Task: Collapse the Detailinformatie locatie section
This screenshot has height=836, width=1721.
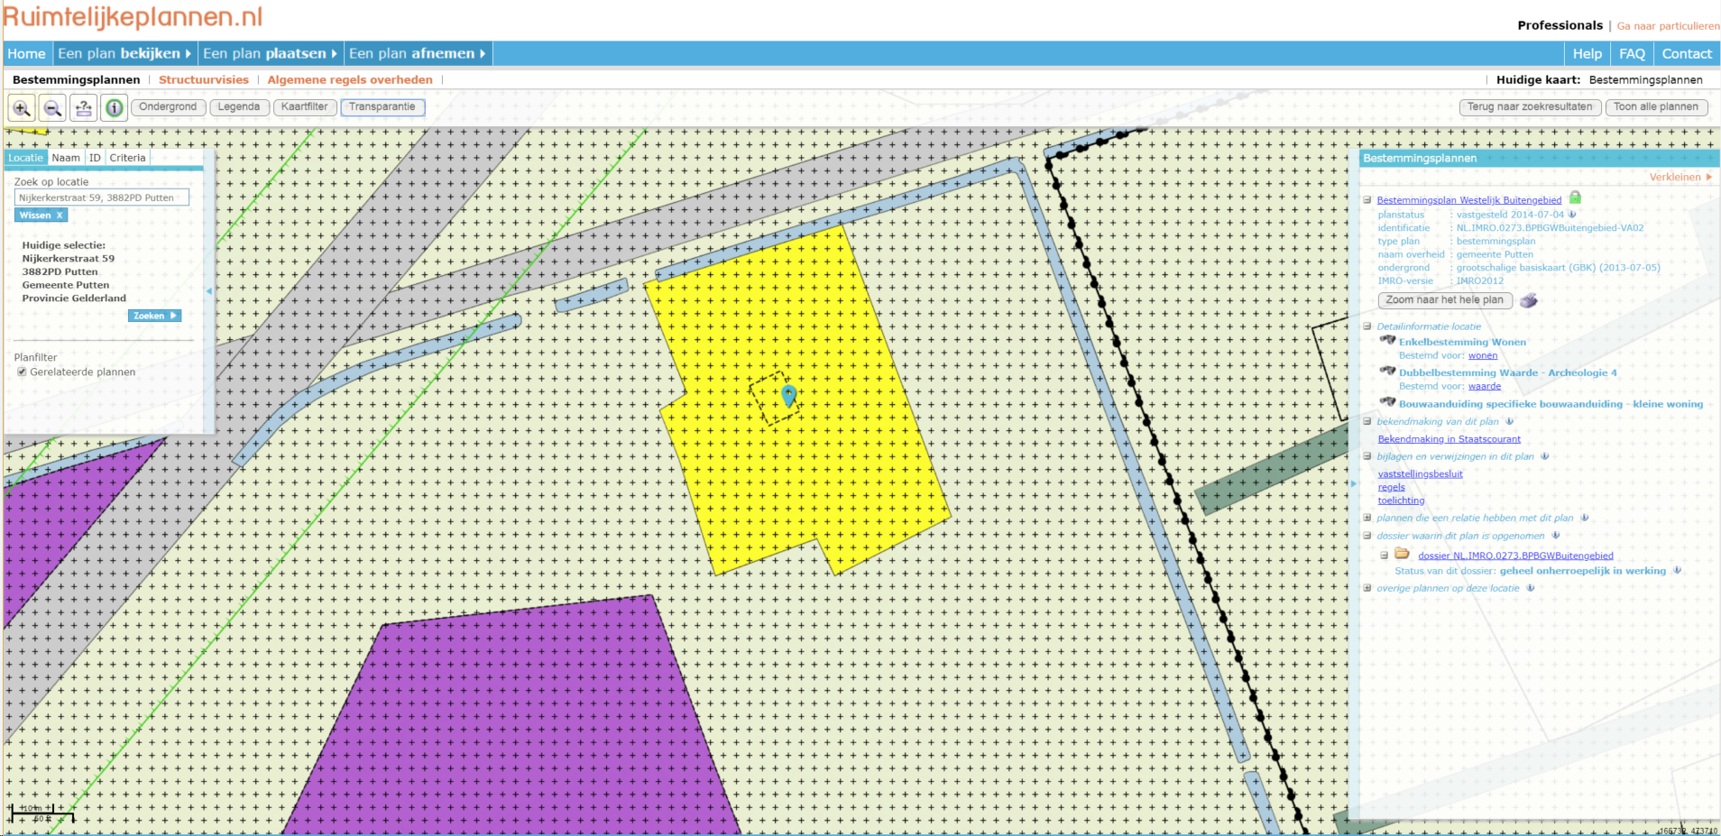Action: point(1367,326)
